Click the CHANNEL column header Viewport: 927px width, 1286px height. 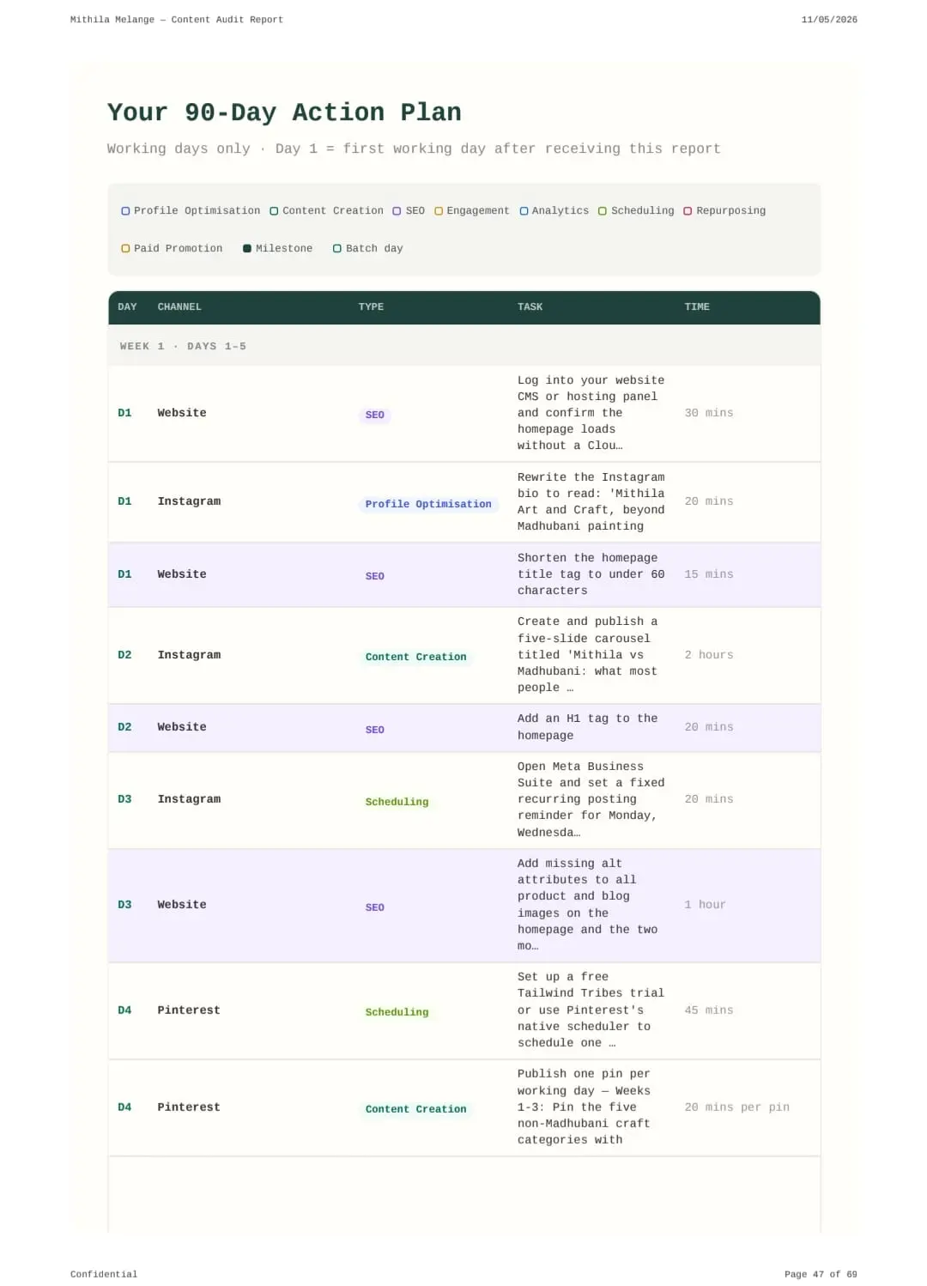pos(179,307)
